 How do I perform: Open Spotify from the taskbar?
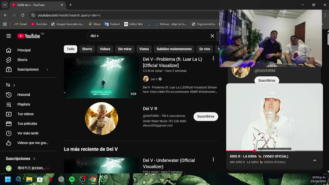[x=72, y=179]
